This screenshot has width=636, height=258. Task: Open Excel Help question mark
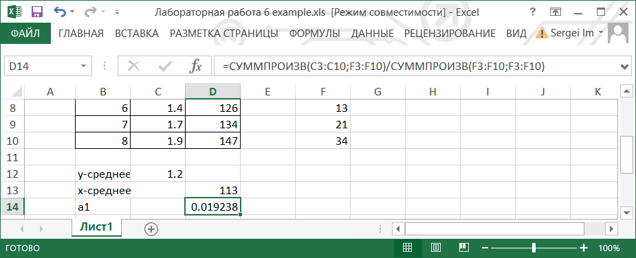[533, 12]
